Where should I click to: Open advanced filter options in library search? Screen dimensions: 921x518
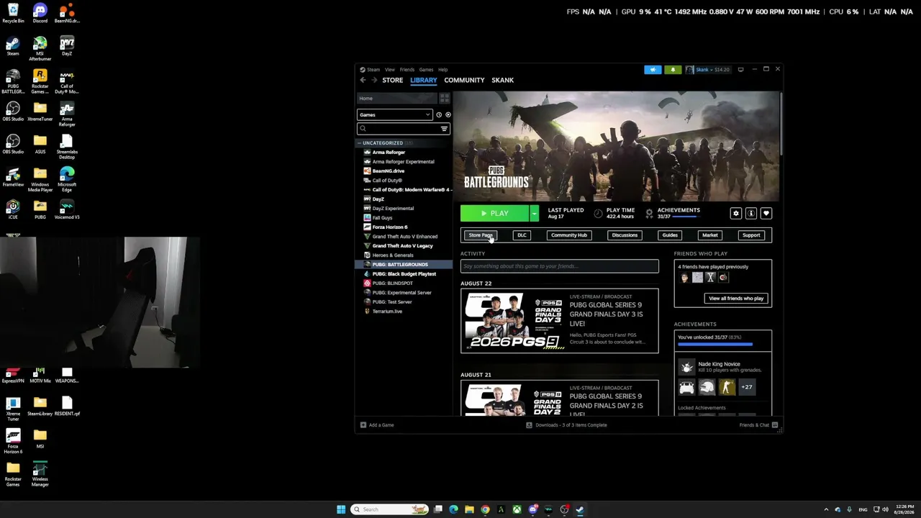click(444, 129)
